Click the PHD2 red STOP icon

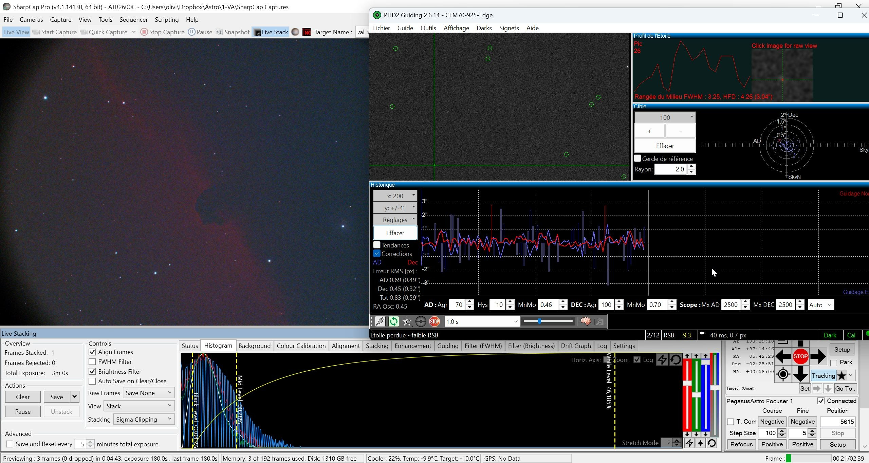point(434,321)
